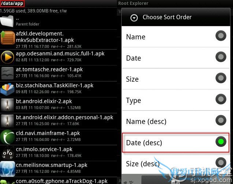
Task: Select com.a0soft.gphone.aTrackDog-1.apk file name
Action: click(x=62, y=181)
